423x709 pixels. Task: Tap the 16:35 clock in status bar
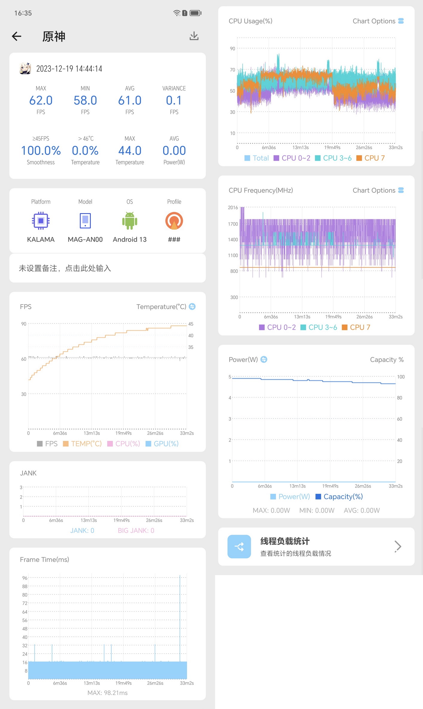pos(23,13)
